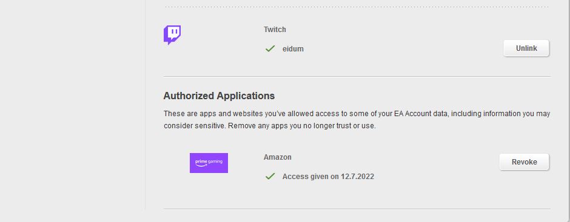570x222 pixels.
Task: Click the dotted separator above Twitch section
Action: tap(357, 7)
